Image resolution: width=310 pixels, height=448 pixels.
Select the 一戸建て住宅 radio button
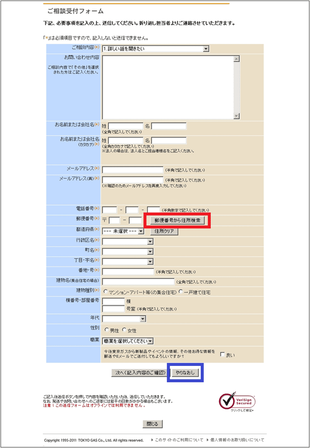181,292
